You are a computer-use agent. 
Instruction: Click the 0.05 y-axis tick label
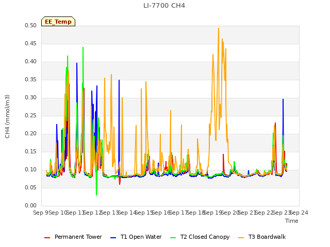(x=31, y=187)
